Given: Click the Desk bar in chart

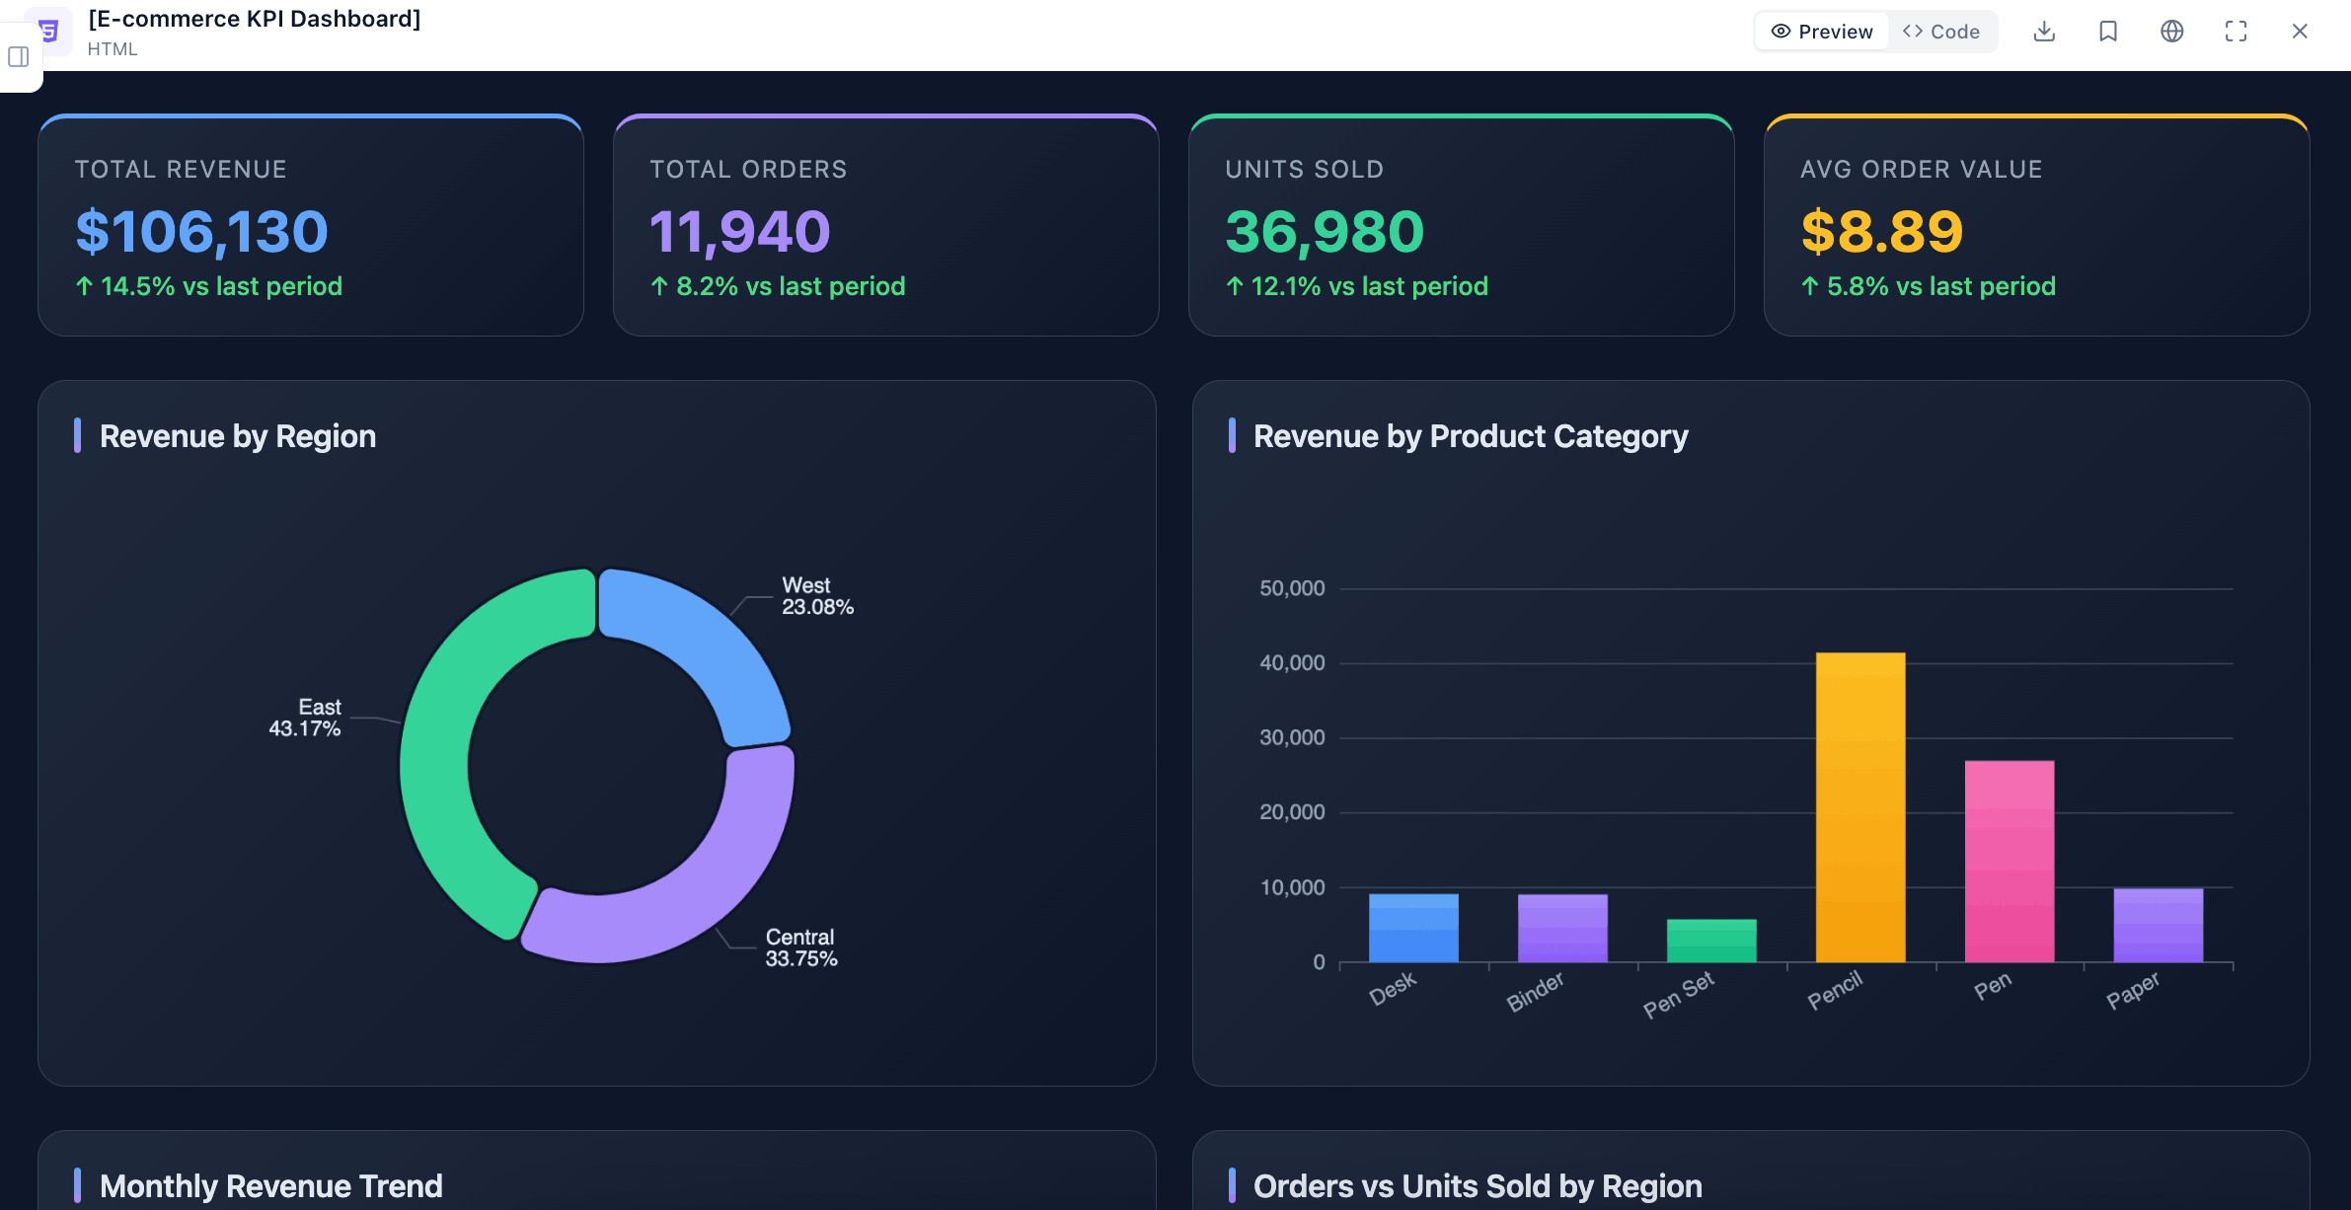Looking at the screenshot, I should click(1413, 928).
